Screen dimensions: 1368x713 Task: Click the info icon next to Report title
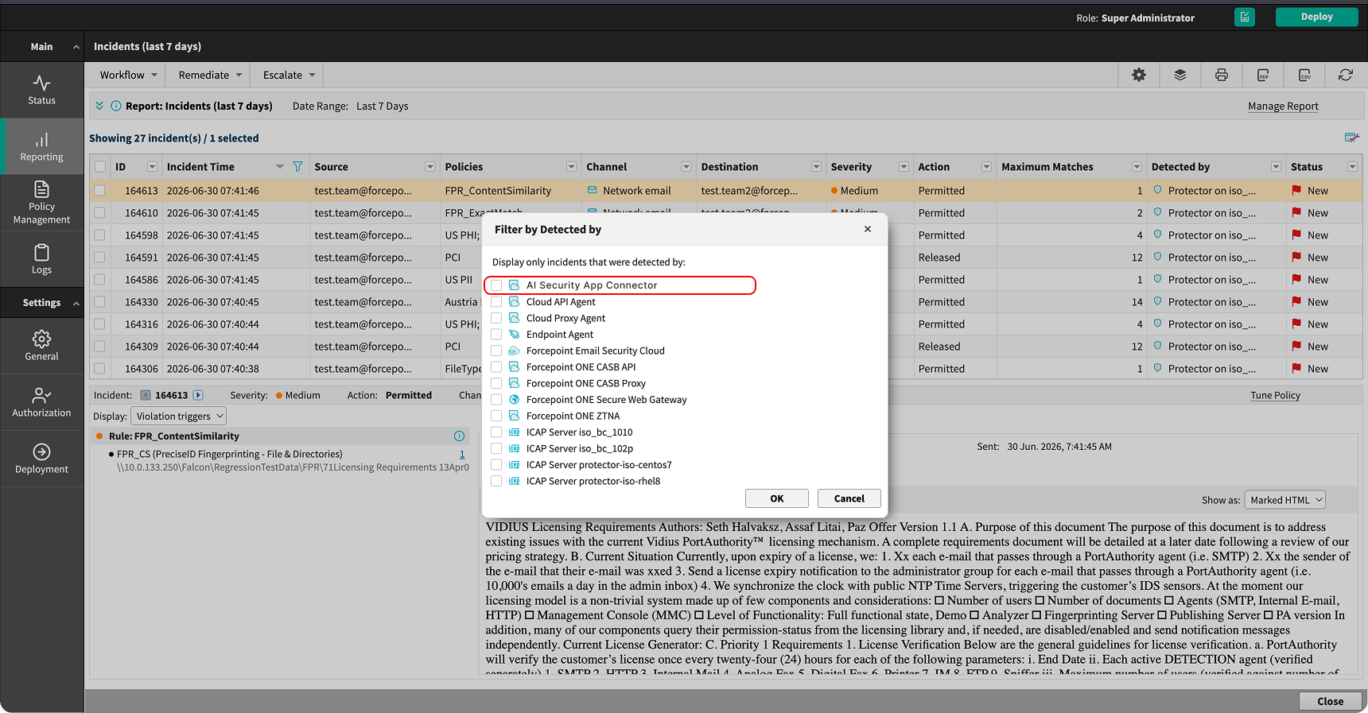(116, 106)
